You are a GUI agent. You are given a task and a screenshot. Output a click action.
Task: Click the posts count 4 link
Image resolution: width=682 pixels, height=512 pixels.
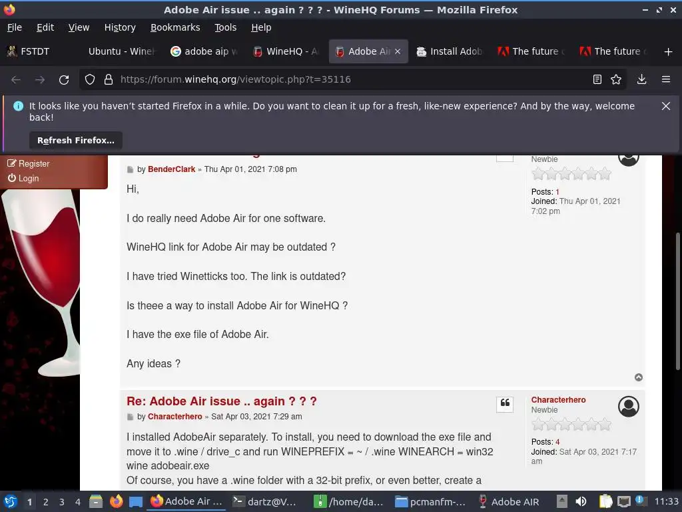pos(557,441)
